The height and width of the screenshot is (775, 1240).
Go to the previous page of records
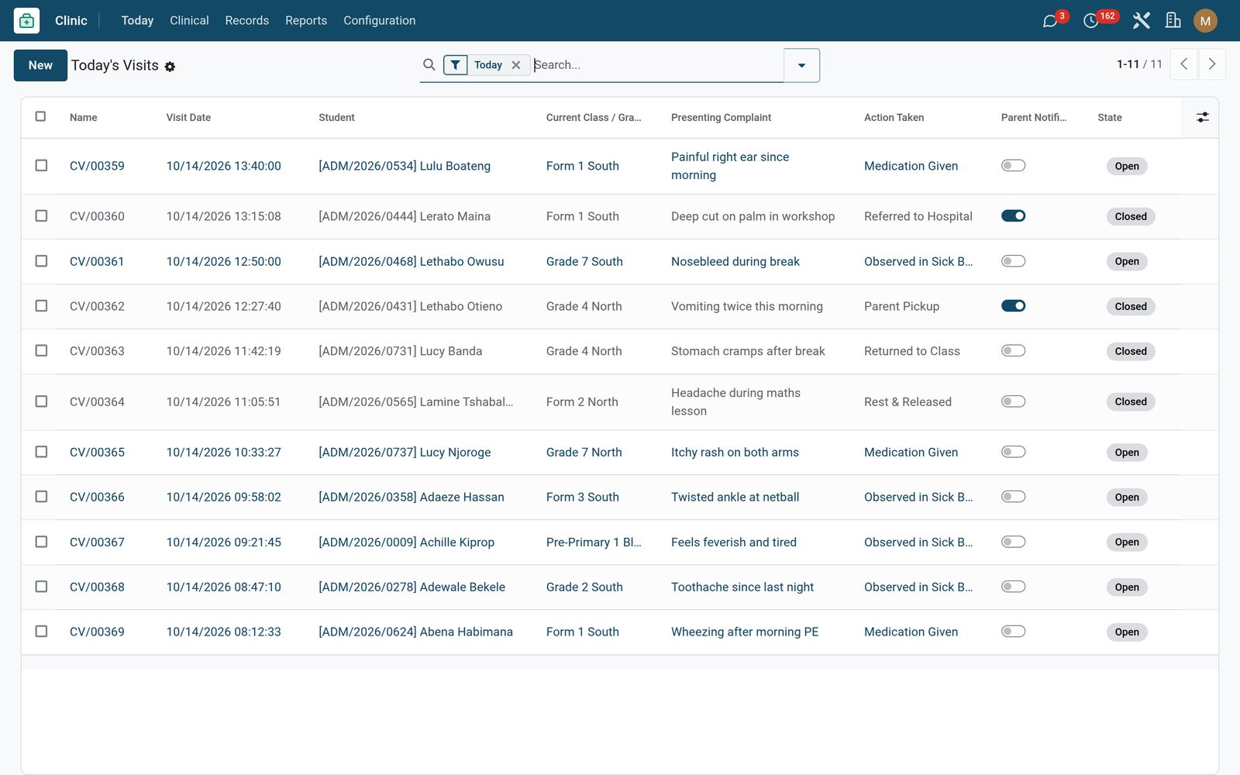[x=1183, y=64]
